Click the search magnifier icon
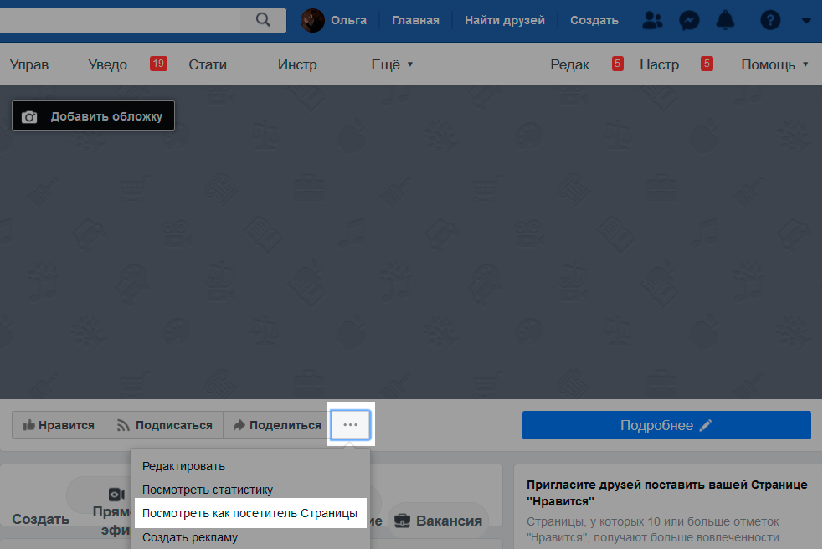Viewport: 823px width, 549px height. click(263, 20)
